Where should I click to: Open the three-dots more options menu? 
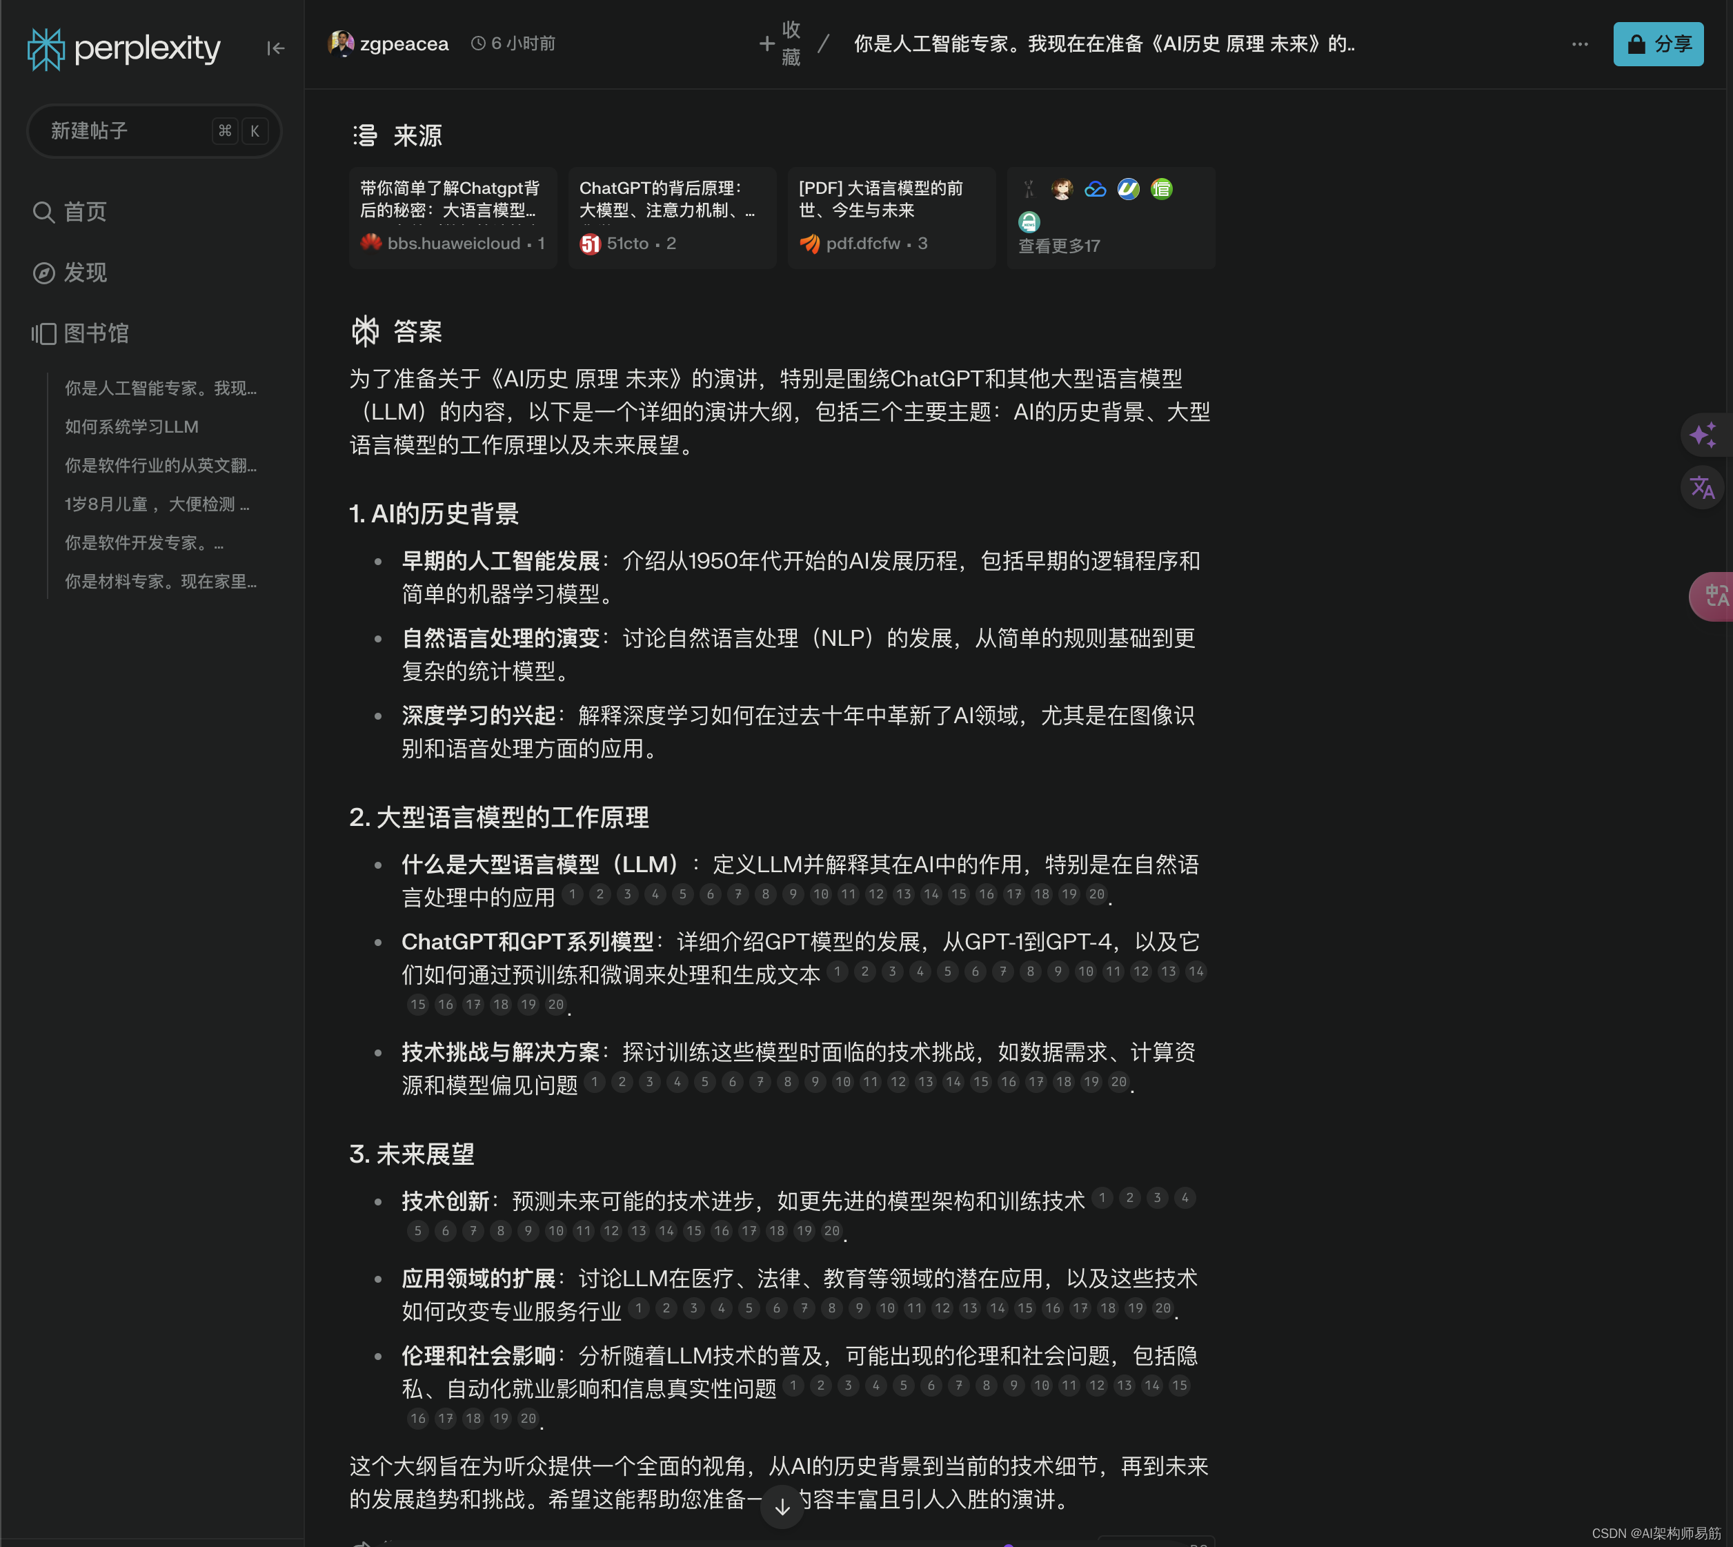[x=1579, y=44]
